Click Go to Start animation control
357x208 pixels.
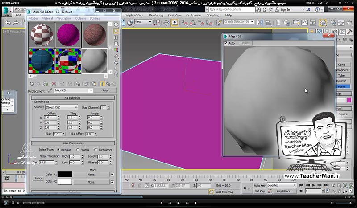pos(301,185)
